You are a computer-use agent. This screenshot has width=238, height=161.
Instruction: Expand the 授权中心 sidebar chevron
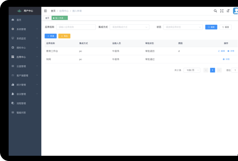point(37,48)
